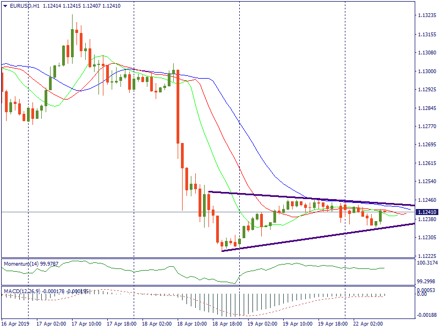Click the 100.3174 momentum scale value
Image resolution: width=440 pixels, height=330 pixels.
[427, 263]
